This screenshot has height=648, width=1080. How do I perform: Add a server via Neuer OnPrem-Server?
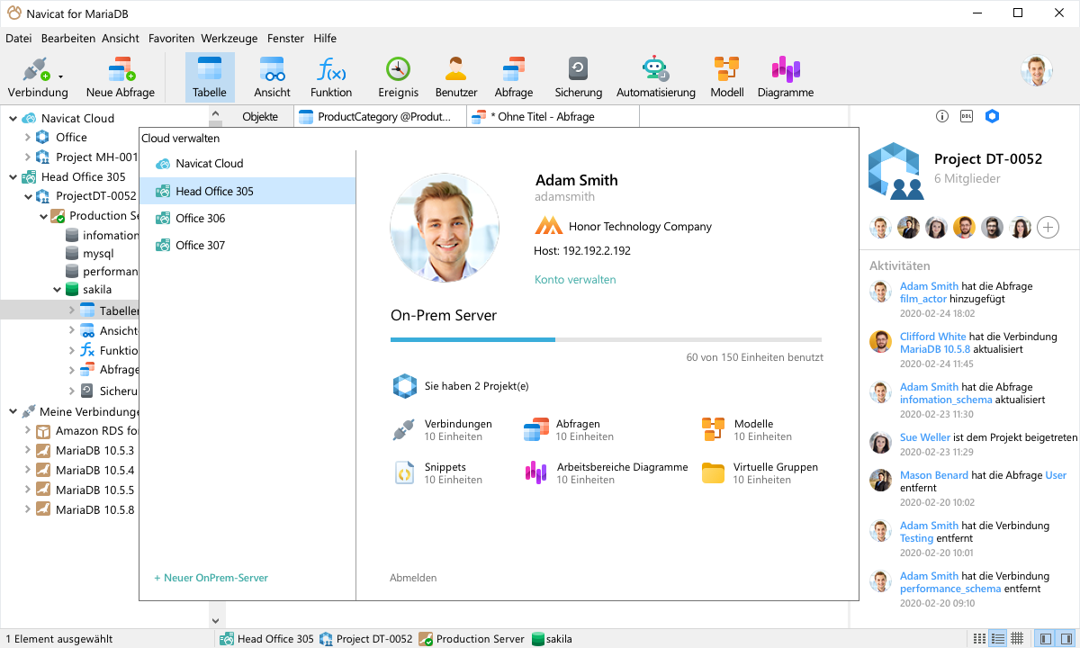tap(211, 578)
